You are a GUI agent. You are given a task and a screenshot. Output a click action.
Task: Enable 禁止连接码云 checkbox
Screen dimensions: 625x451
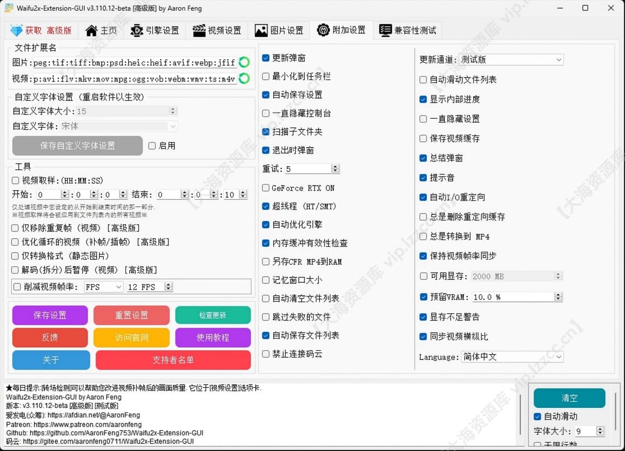266,354
